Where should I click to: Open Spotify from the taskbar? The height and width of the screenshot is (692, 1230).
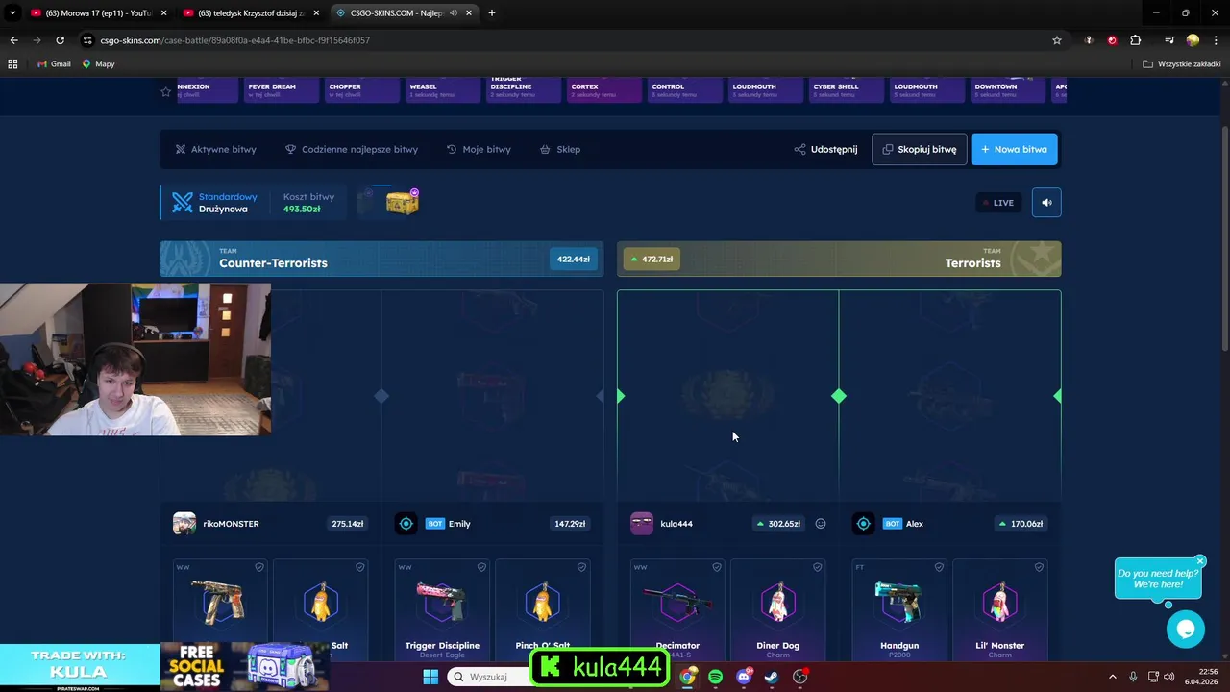[716, 677]
